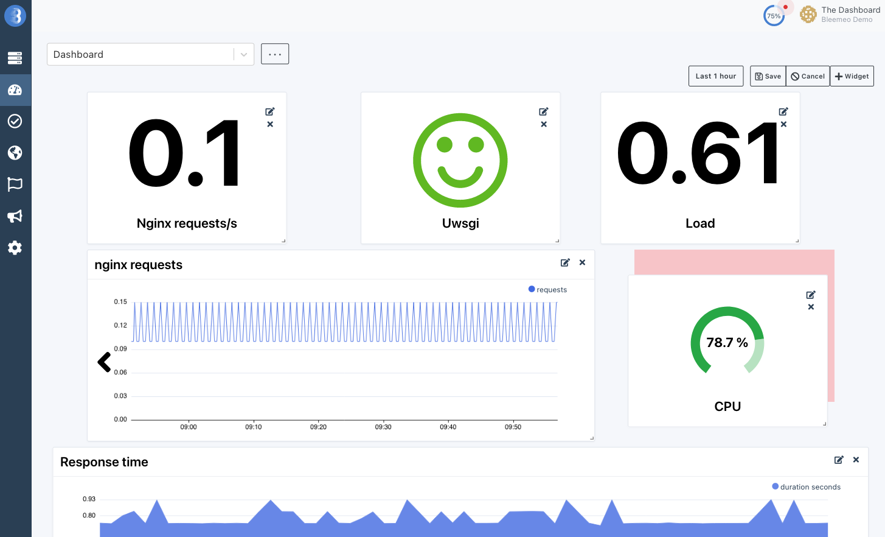Open the Bleemeo home via the logo icon
Screen dimensions: 885x537
tap(15, 15)
